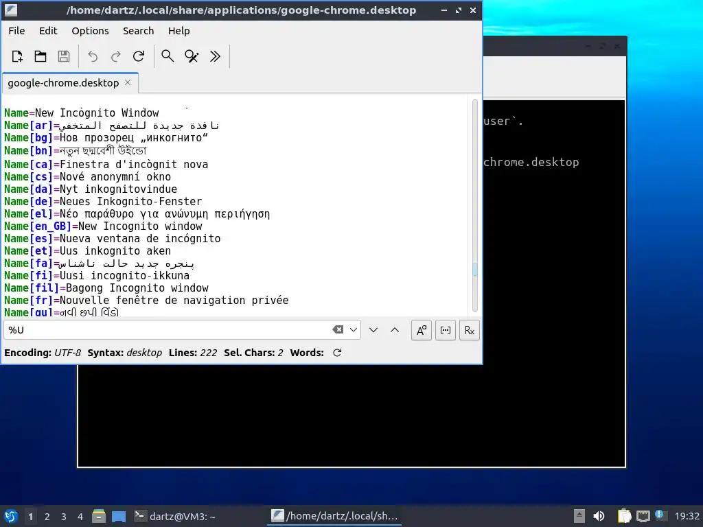Click the line Name[fil]=Bagong Incognito window
The width and height of the screenshot is (703, 527).
[x=106, y=288]
